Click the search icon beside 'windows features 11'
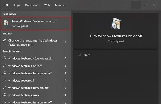Image resolution: width=161 pixels, height=104 pixels. click(x=4, y=80)
